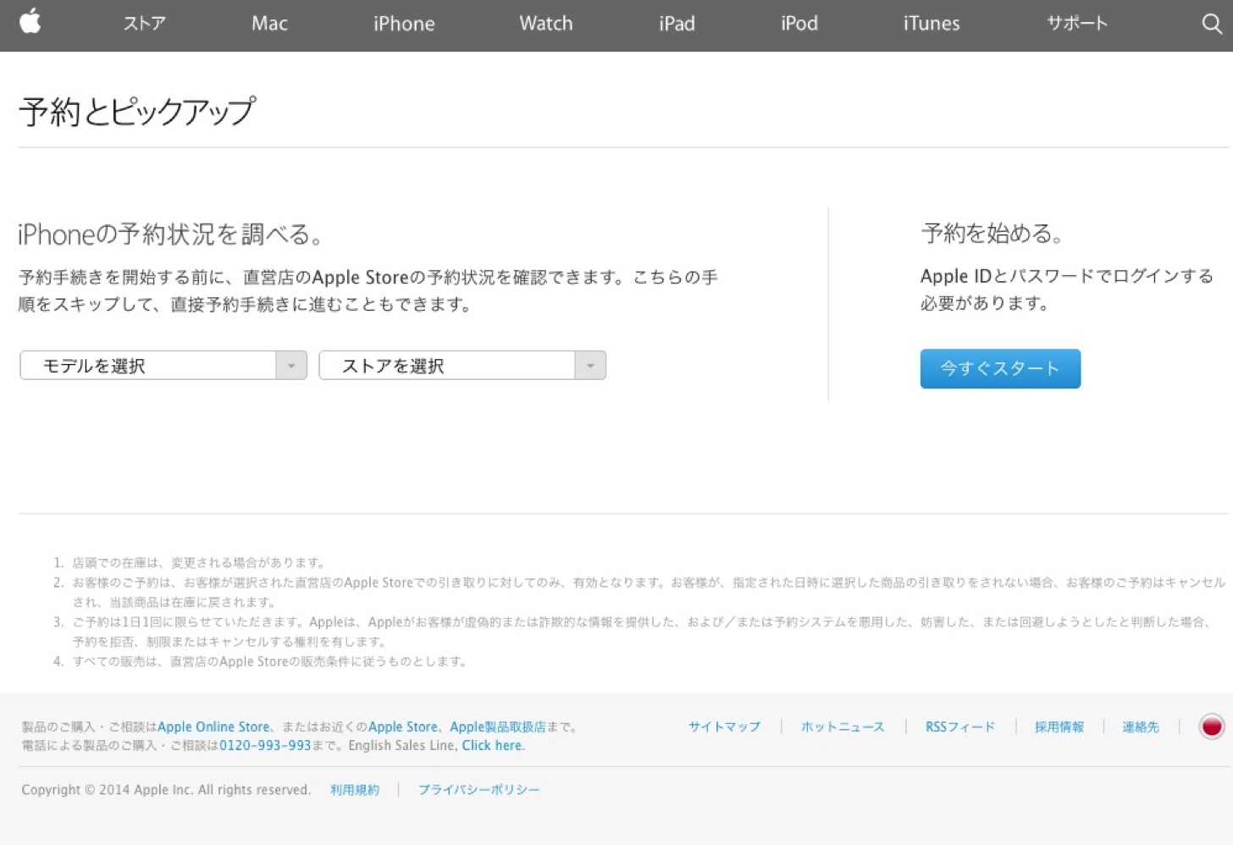Screen dimensions: 1233x845
Task: Follow the Apple製品取扱店 link
Action: click(x=497, y=726)
